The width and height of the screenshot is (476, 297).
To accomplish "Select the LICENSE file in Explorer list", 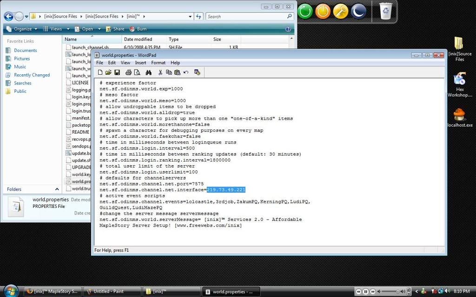I will 80,83.
